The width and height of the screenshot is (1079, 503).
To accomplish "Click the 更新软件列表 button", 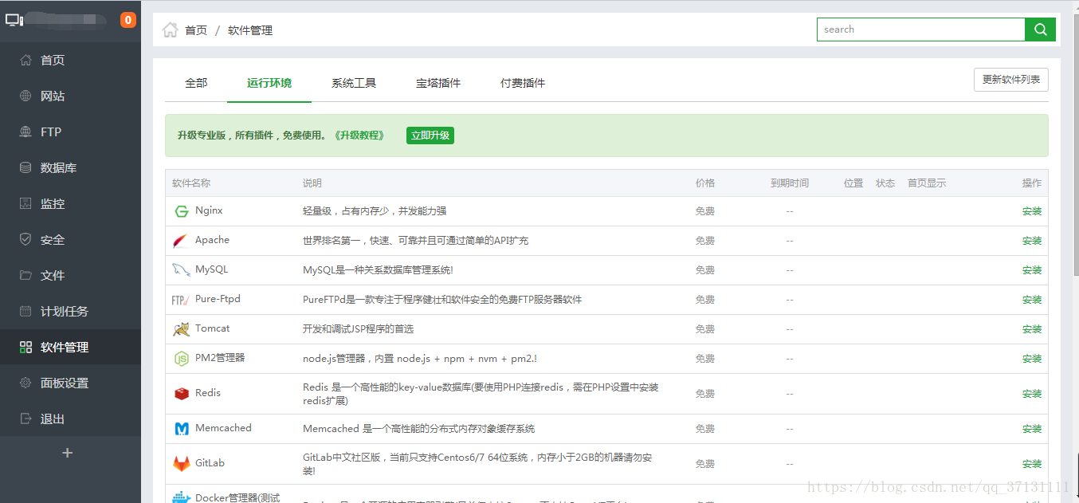I will (1011, 80).
